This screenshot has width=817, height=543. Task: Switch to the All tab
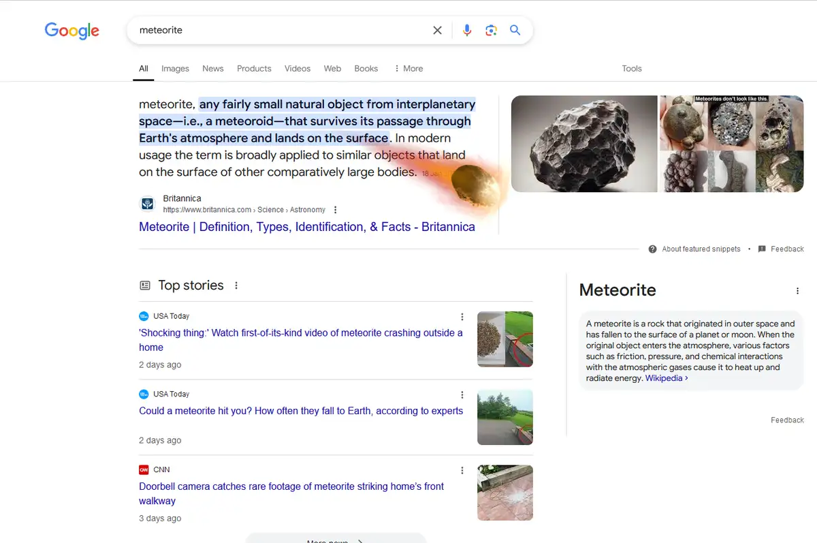[144, 69]
